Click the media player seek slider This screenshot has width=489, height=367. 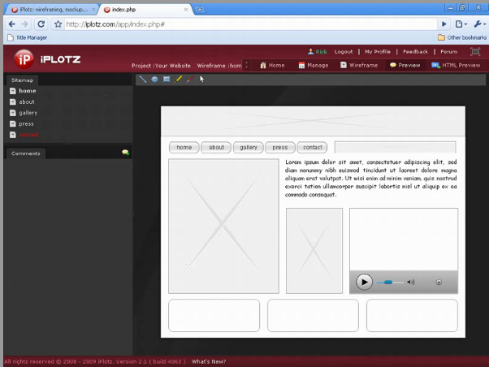[x=389, y=283]
